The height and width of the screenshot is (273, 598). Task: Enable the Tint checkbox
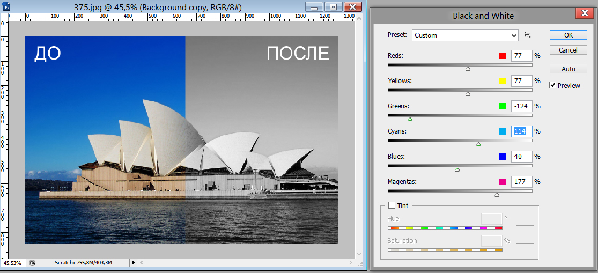[x=392, y=205]
